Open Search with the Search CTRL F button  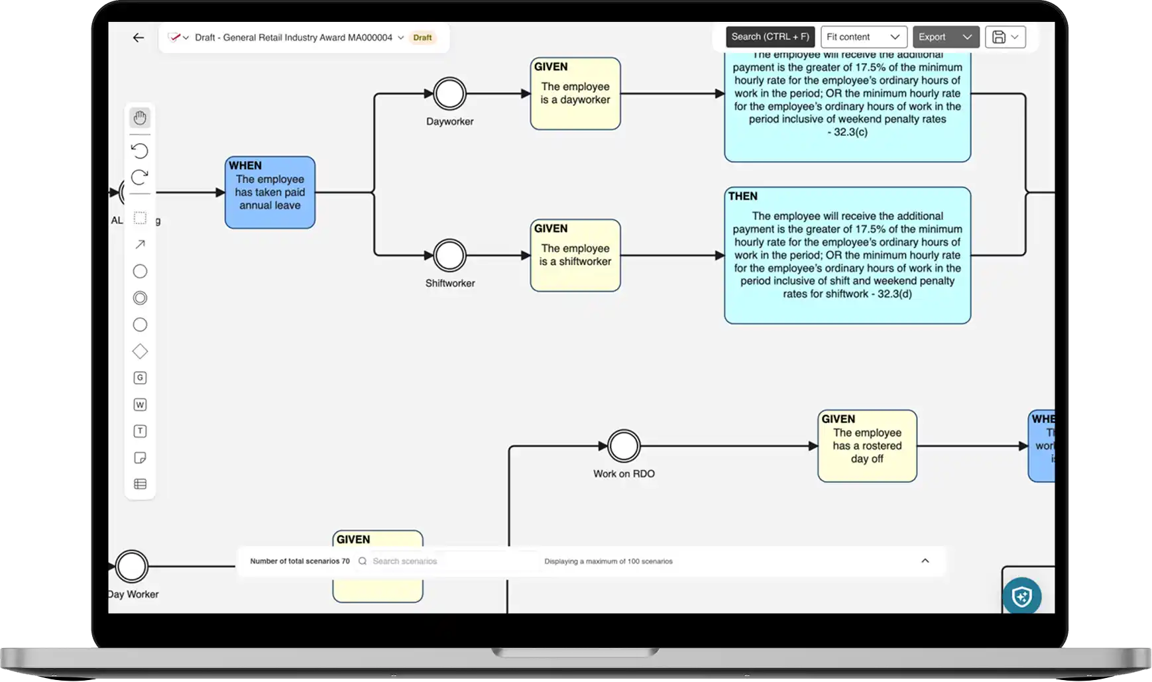pos(770,36)
